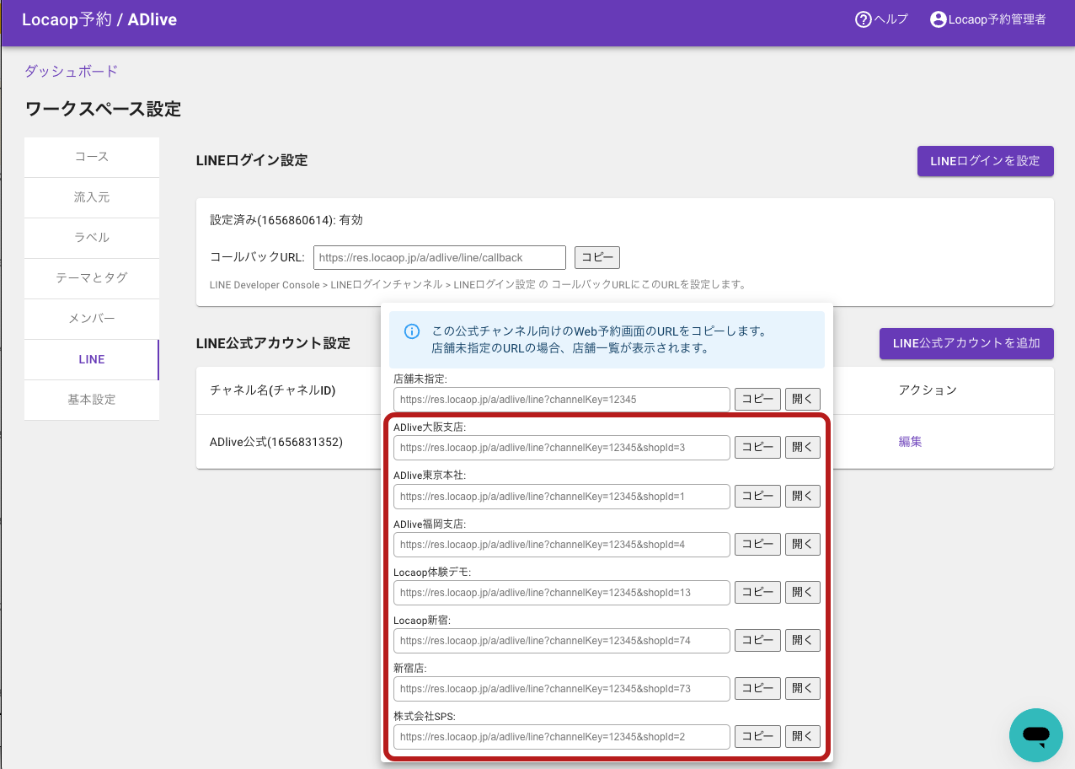Viewport: 1075px width, 769px height.
Task: Click the ADlive福岡支店 URL field
Action: [562, 545]
